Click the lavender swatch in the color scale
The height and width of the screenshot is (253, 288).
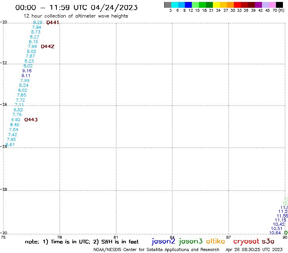265,5
